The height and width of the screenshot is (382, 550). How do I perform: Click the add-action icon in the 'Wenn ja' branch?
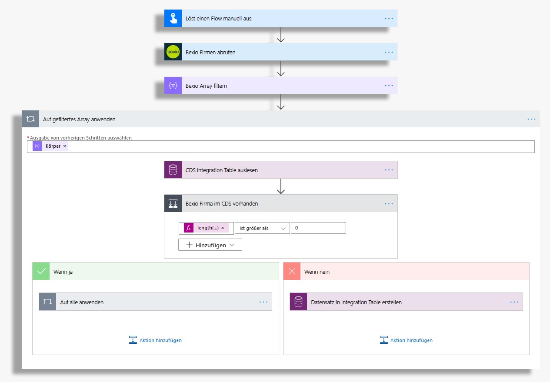coord(133,340)
